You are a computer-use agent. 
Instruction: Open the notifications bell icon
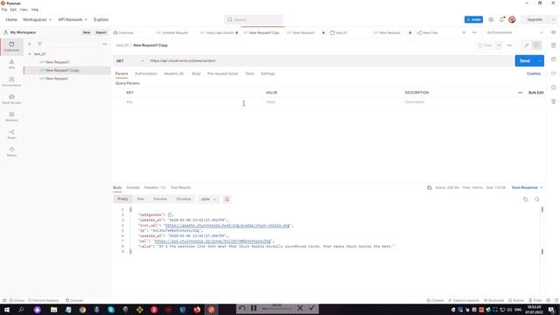coord(501,19)
